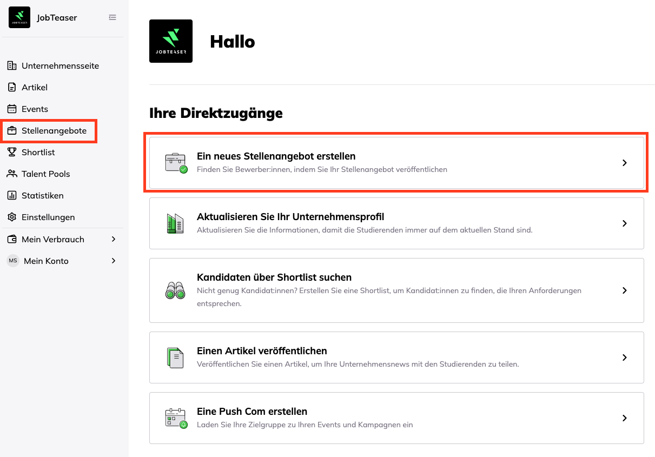Click the calendar icon beside Events
Screen dimensions: 655x457
click(12, 109)
